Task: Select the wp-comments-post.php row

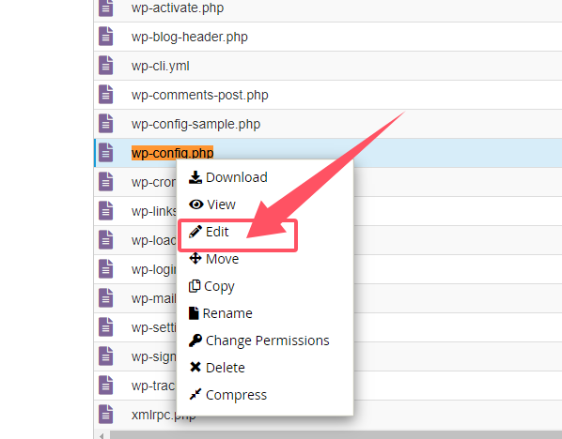Action: point(328,95)
